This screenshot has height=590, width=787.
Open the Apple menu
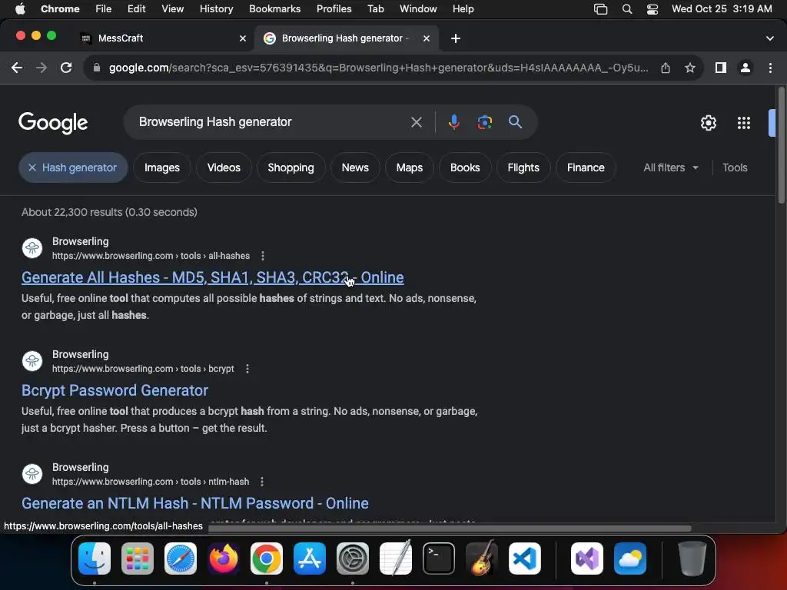tap(20, 9)
